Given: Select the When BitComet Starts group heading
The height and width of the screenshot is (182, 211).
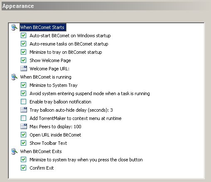Looking at the screenshot, I should click(x=43, y=27).
